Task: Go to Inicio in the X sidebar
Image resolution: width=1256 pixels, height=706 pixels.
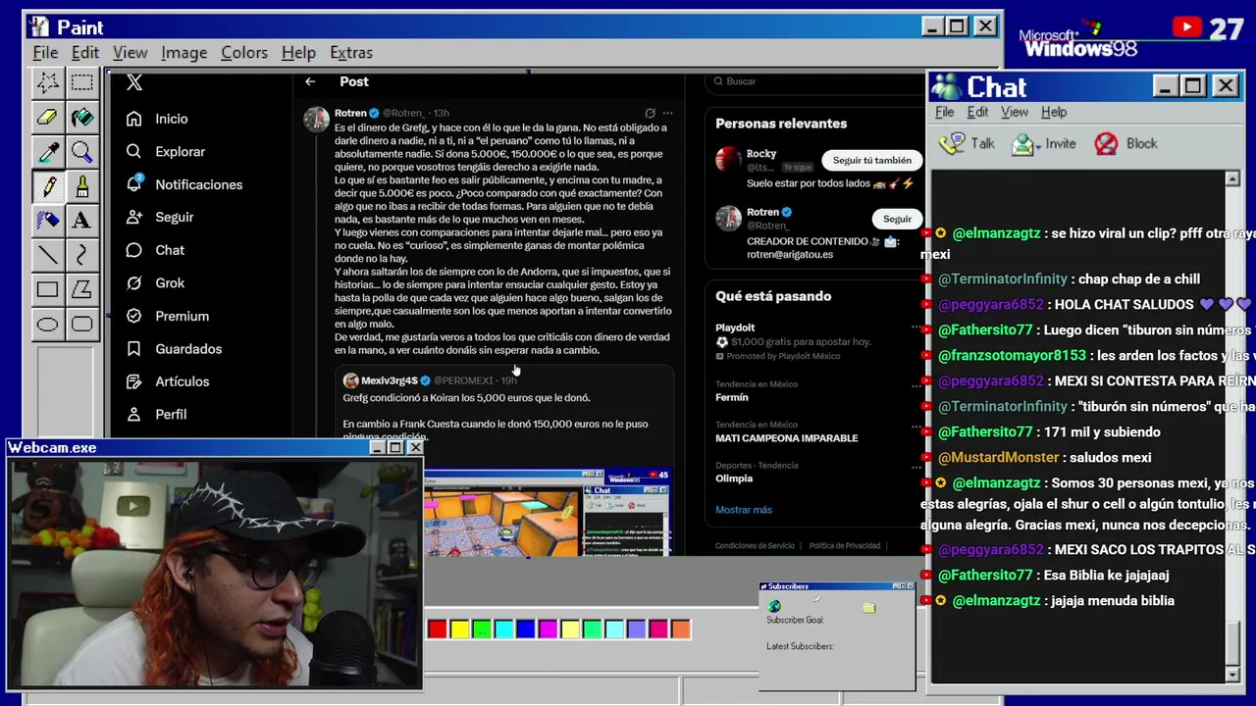Action: pos(157,119)
